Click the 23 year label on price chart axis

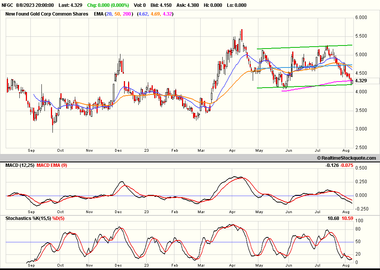click(x=146, y=151)
